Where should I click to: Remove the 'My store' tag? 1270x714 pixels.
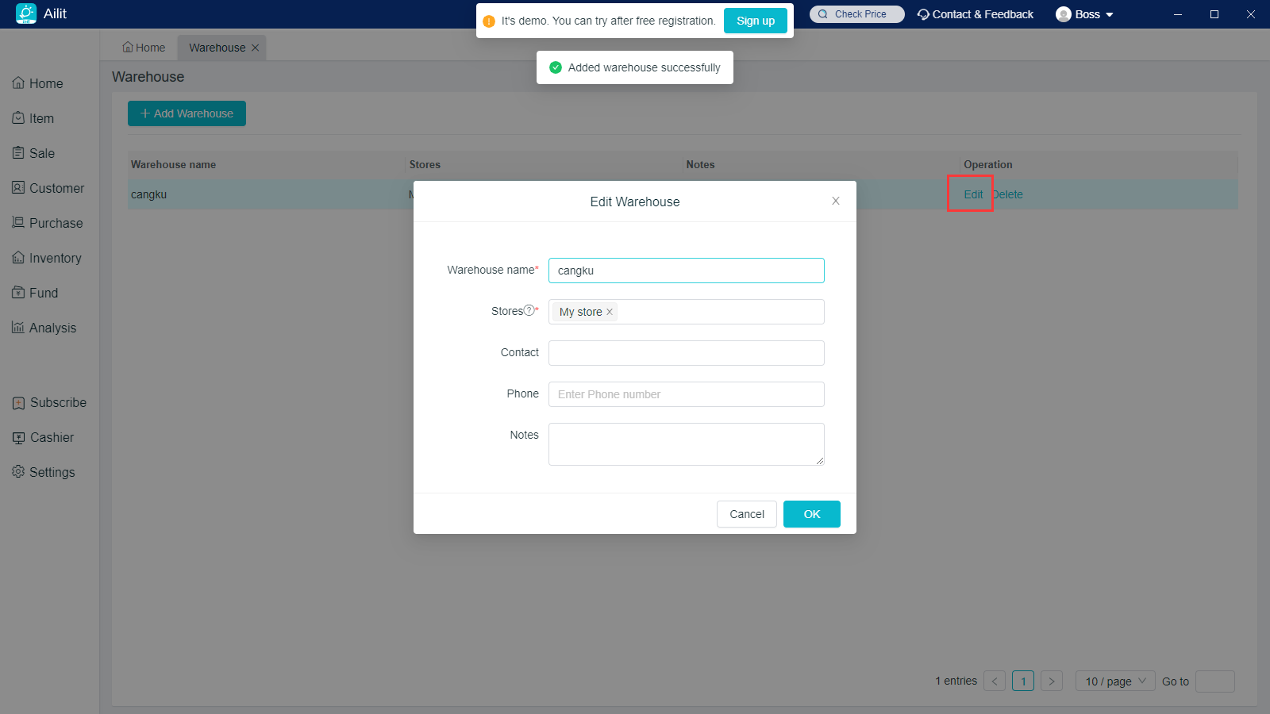click(610, 313)
